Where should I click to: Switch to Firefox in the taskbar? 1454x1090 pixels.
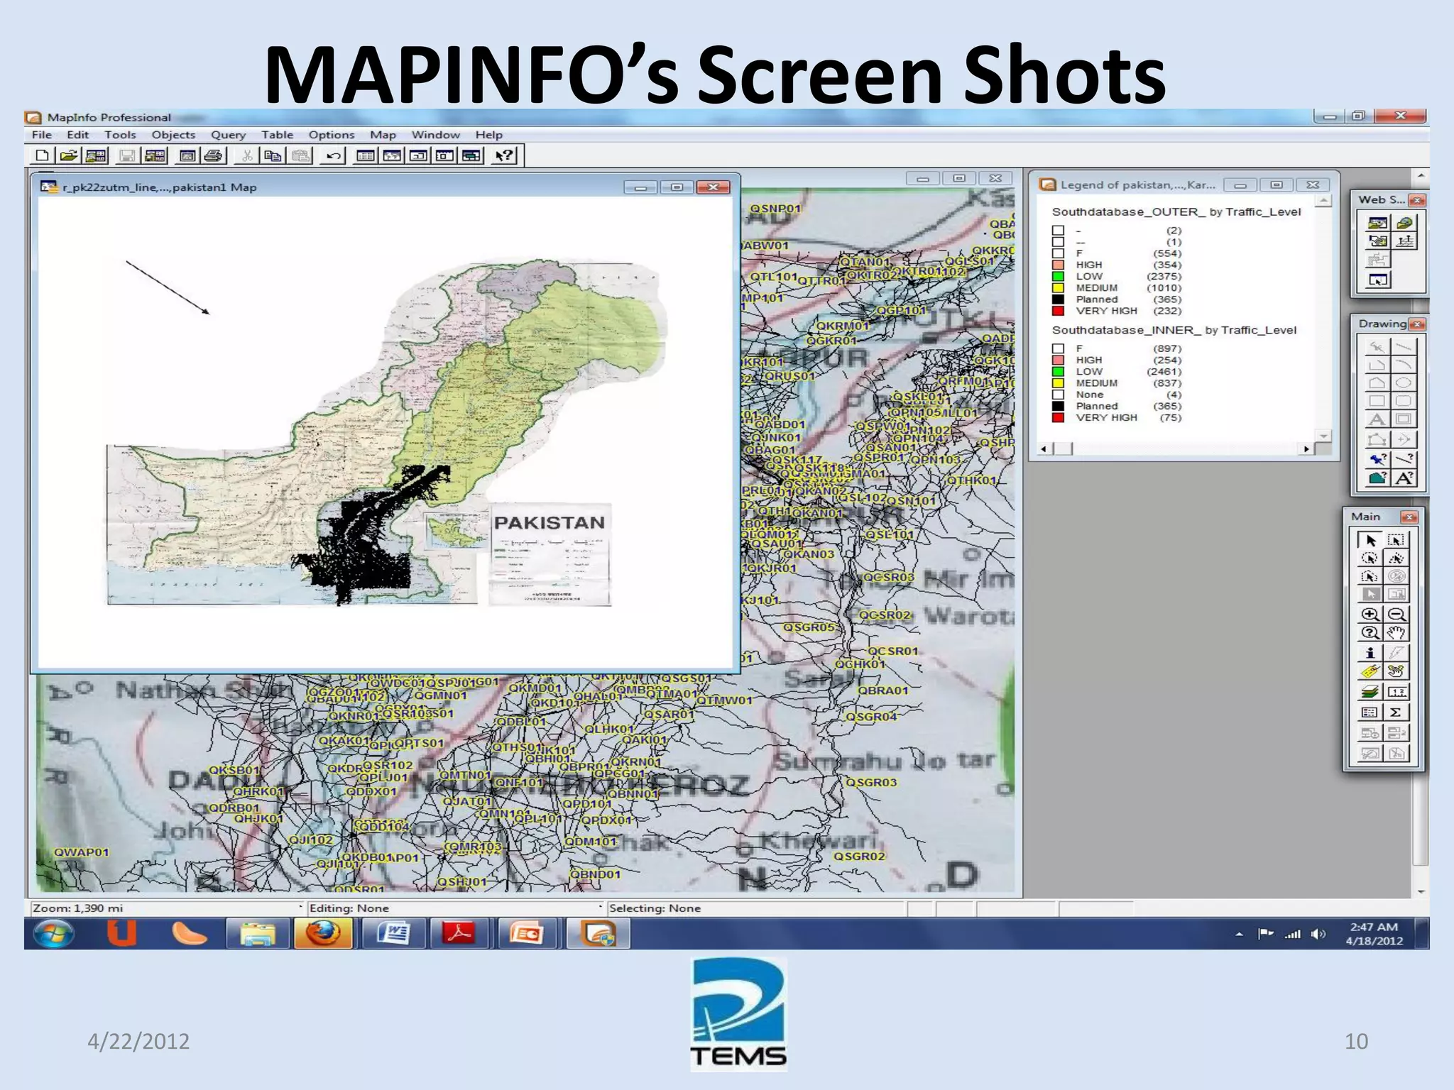323,933
